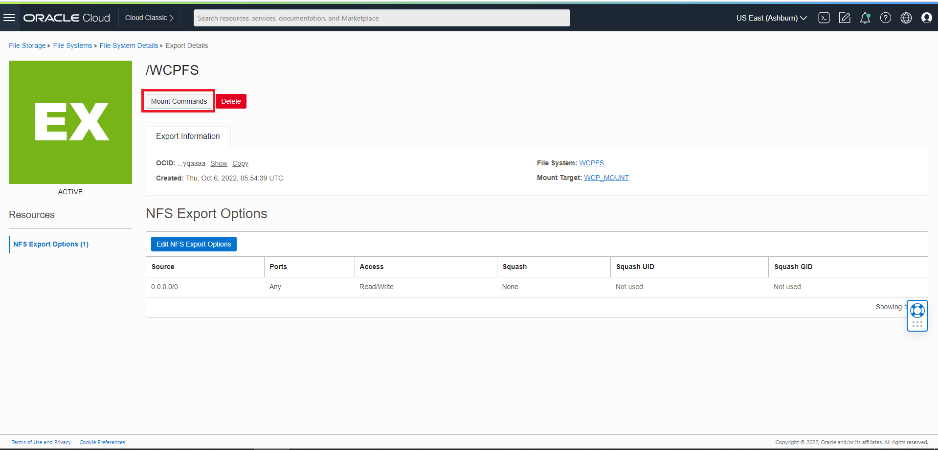The image size is (938, 450).
Task: Open the announcements edit-note icon
Action: (845, 18)
